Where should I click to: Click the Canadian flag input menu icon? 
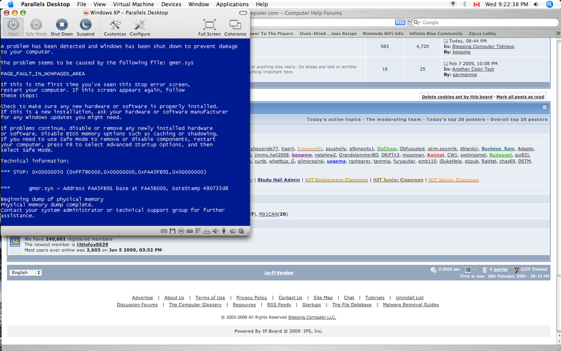(476, 4)
